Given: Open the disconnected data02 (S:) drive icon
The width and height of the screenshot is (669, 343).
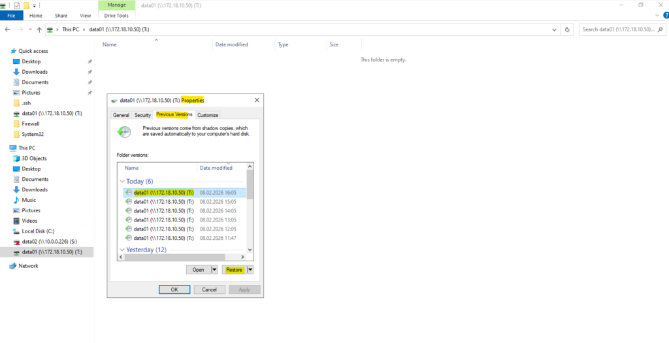Looking at the screenshot, I should pyautogui.click(x=16, y=242).
